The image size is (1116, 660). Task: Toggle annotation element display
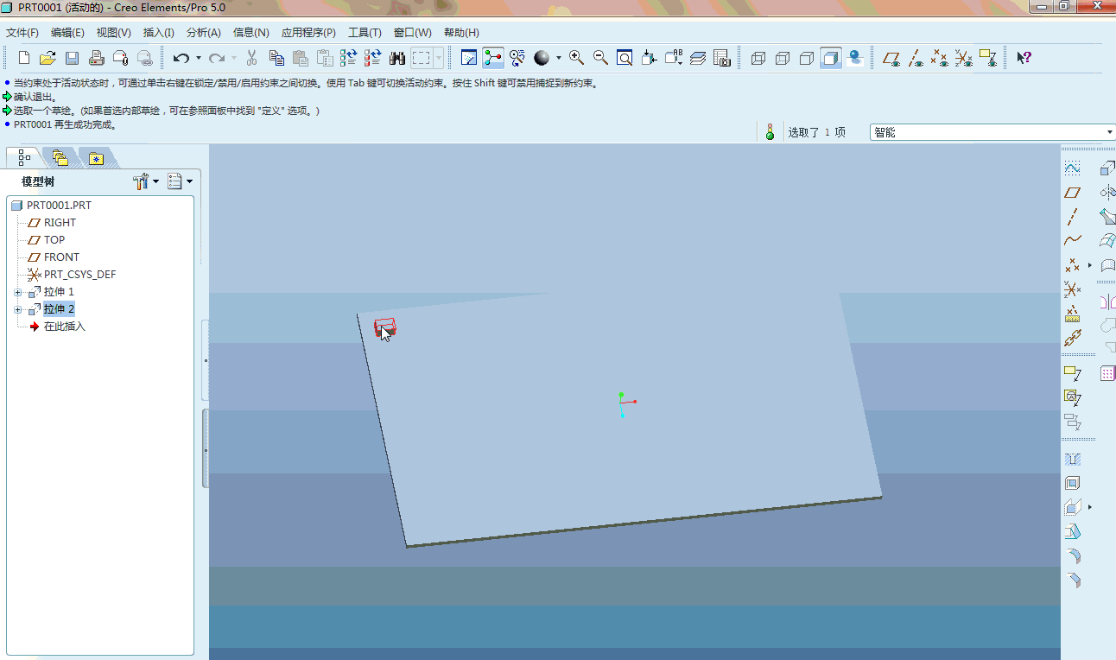pos(988,58)
